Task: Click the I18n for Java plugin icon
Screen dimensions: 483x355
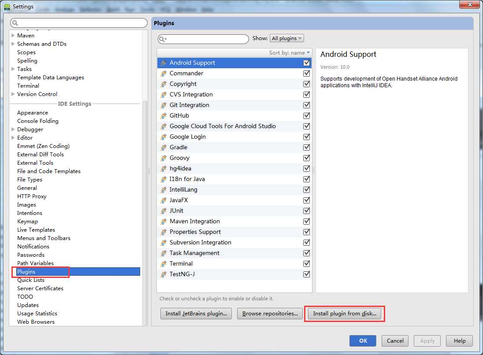Action: (x=163, y=179)
